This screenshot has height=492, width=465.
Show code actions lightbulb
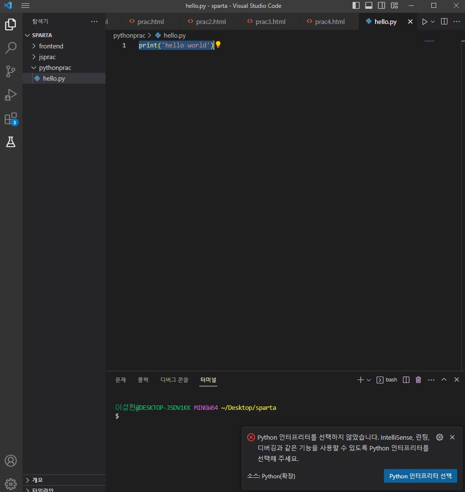pyautogui.click(x=218, y=45)
